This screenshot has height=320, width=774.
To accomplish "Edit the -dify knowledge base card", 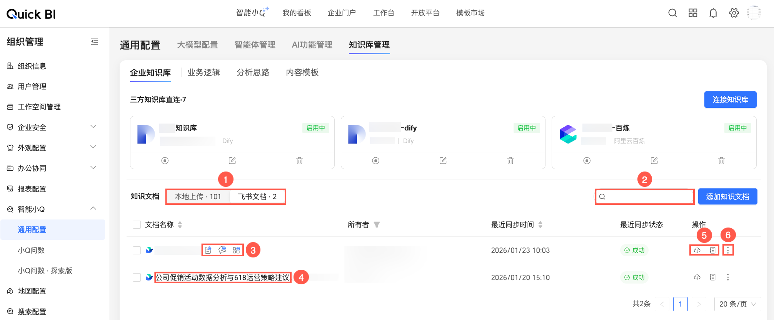I will 443,160.
